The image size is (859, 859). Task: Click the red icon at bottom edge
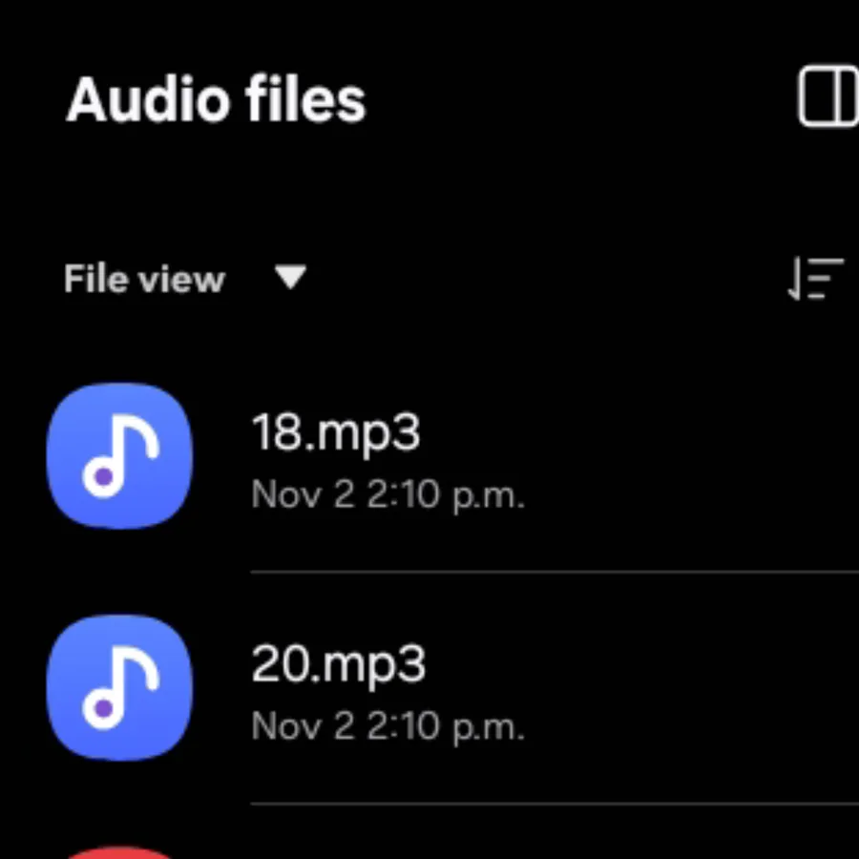tap(119, 851)
